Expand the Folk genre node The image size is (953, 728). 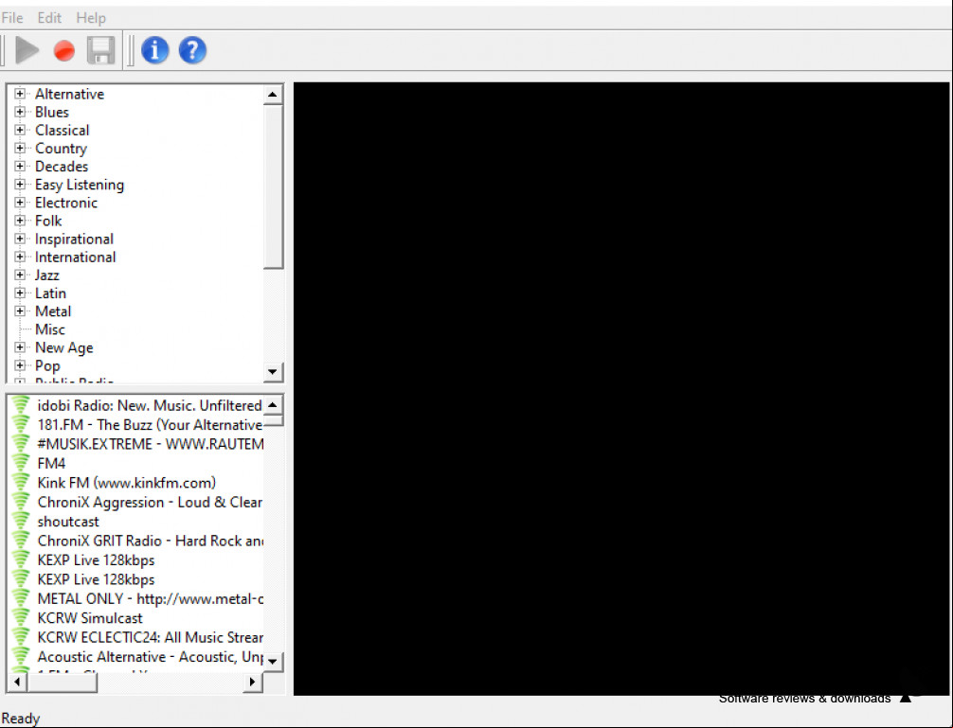tap(20, 221)
